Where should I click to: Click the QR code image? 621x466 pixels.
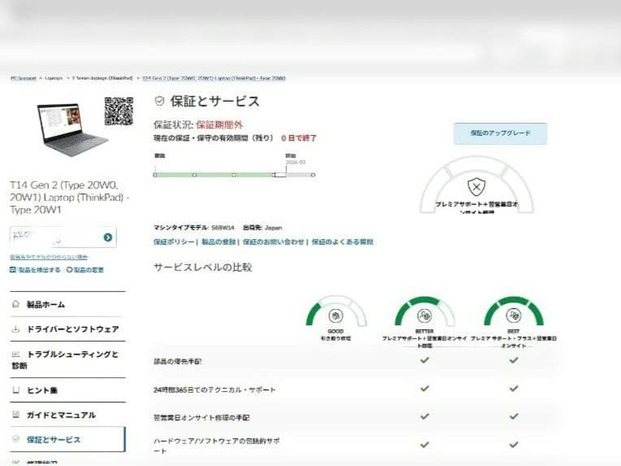pos(119,111)
